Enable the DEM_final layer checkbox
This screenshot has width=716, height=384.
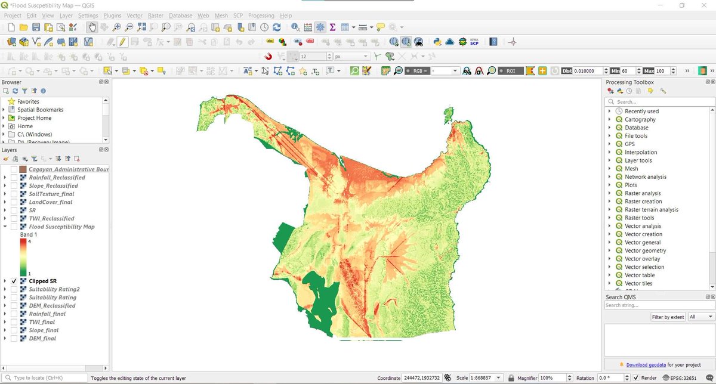click(14, 338)
